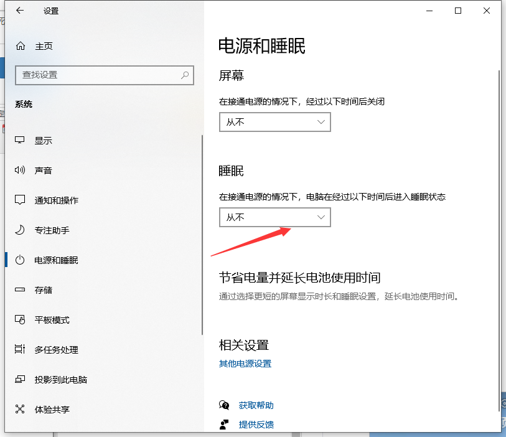Close the Settings window
Viewport: 506px width, 437px height.
[487, 11]
